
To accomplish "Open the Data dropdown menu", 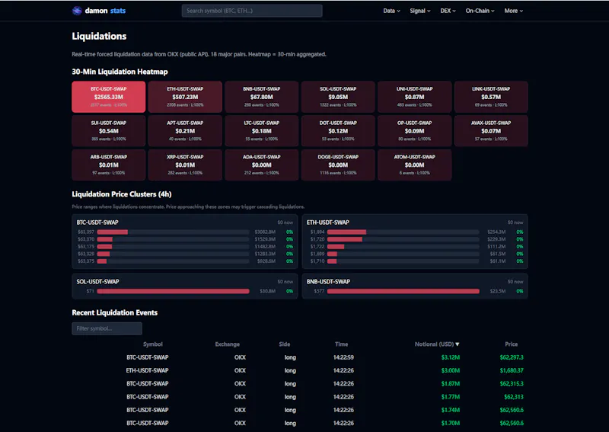I will (x=391, y=11).
